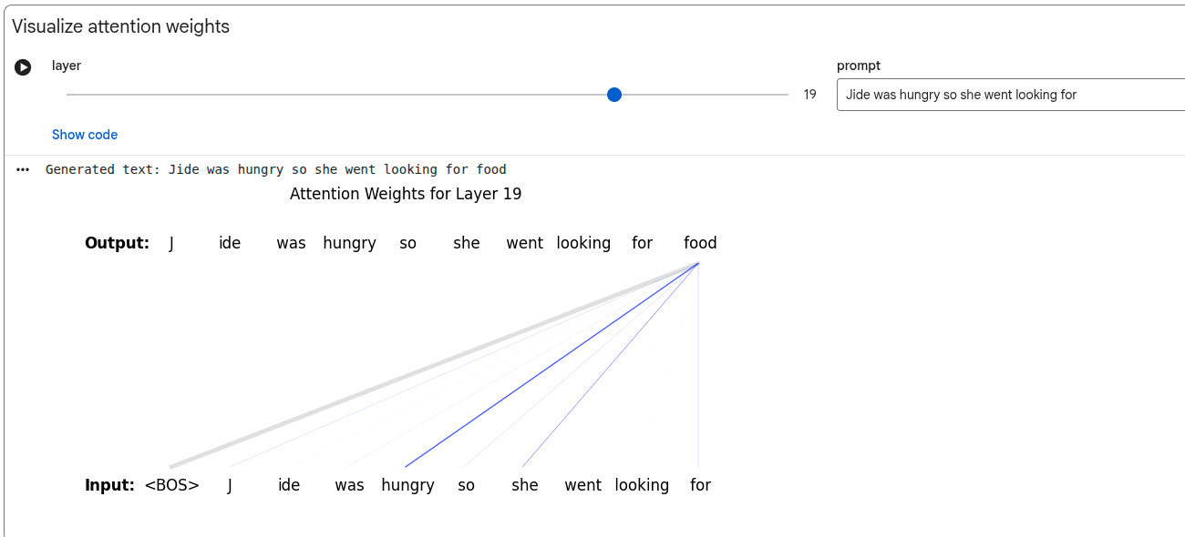Click the "for" token in Input row
This screenshot has height=537, width=1185.
point(700,485)
